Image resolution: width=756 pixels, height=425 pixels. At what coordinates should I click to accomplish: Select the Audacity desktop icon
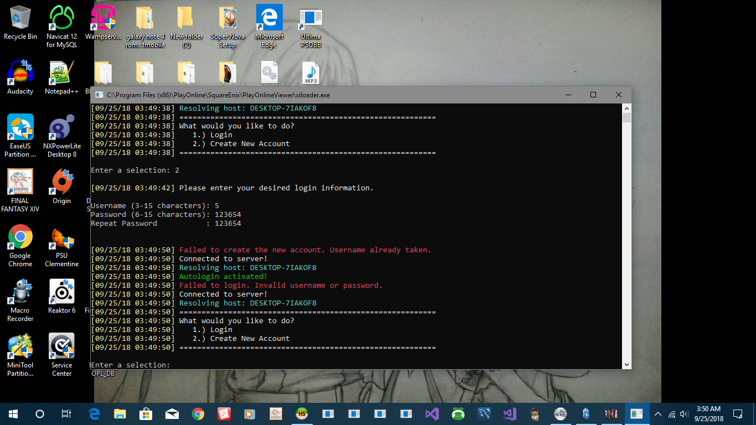coord(20,73)
